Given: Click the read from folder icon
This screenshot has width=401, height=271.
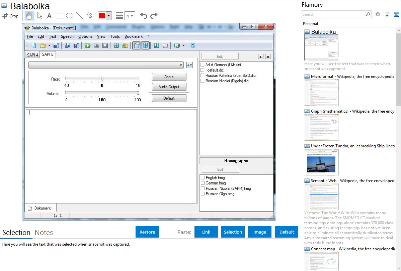Looking at the screenshot, I should click(x=125, y=45).
